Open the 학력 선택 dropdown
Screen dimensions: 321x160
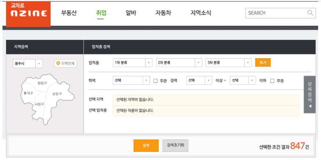click(131, 80)
